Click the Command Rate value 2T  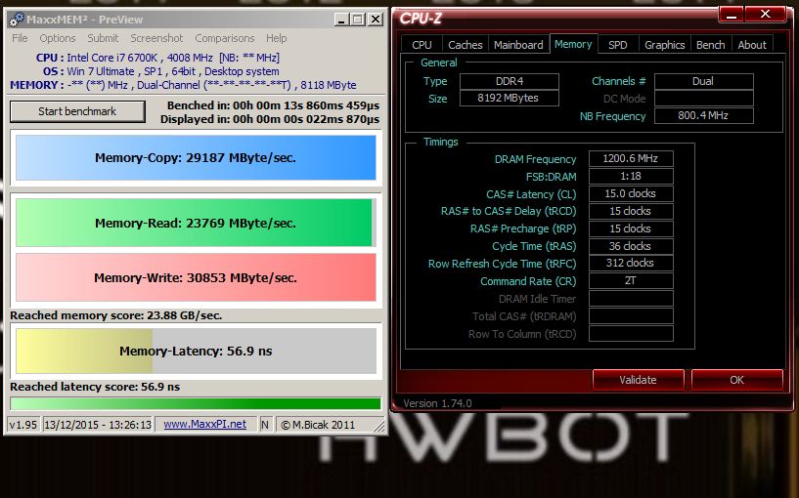631,281
